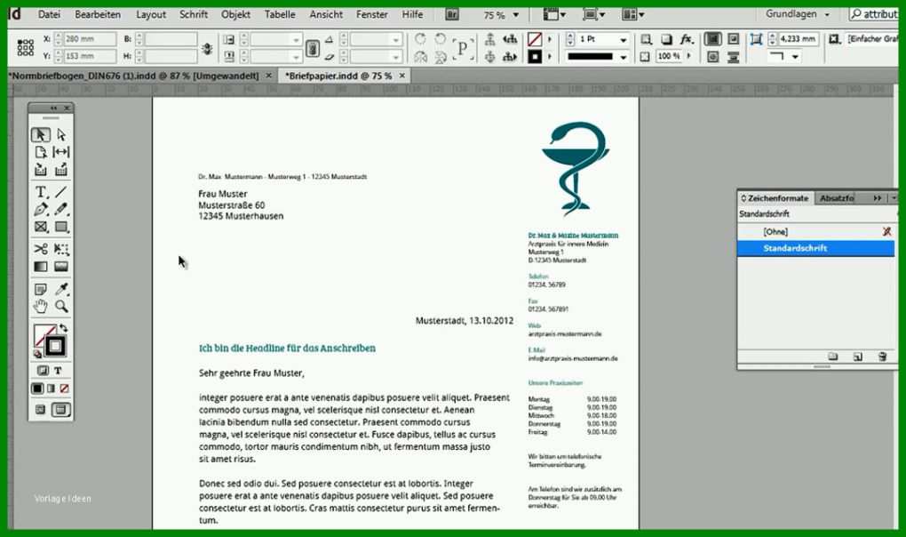Select the Pencil tool
This screenshot has width=906, height=537.
coord(61,209)
